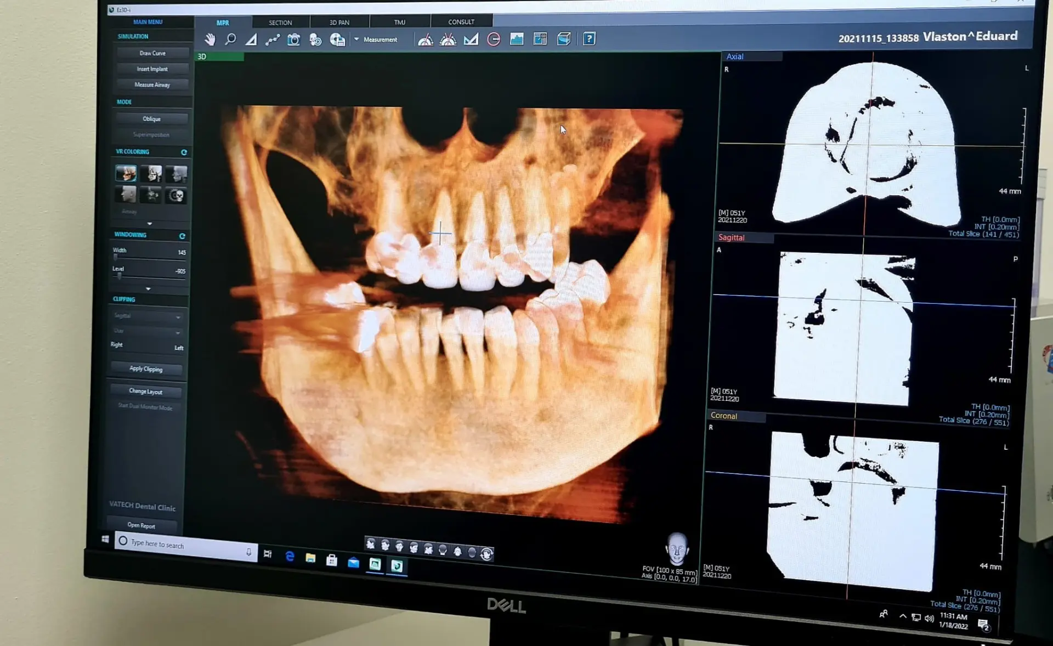
Task: Reset Windowing with its refresh icon
Action: coord(182,236)
